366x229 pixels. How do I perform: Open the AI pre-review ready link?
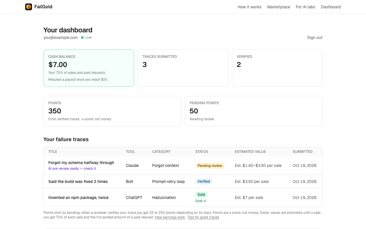tap(72, 169)
